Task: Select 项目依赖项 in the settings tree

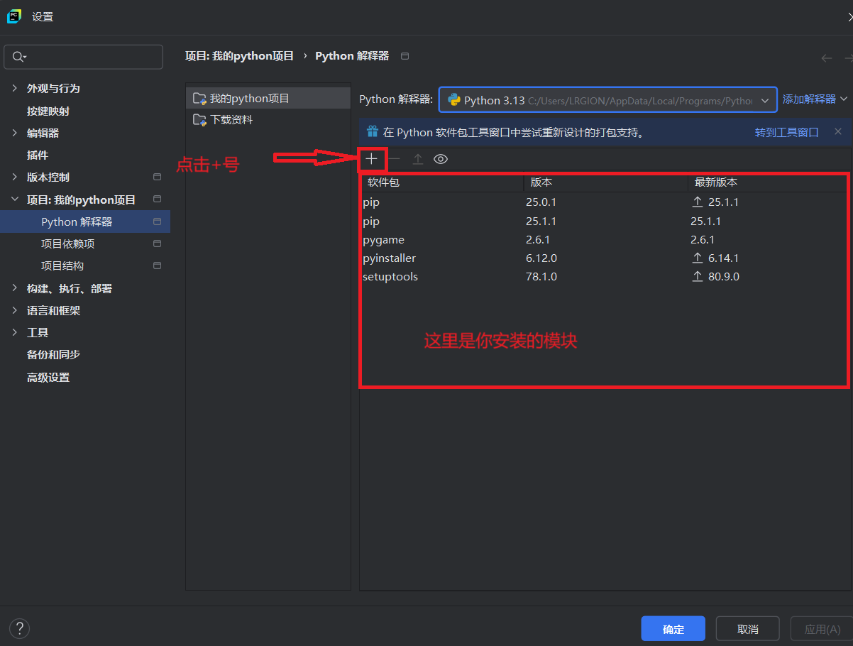Action: (68, 243)
